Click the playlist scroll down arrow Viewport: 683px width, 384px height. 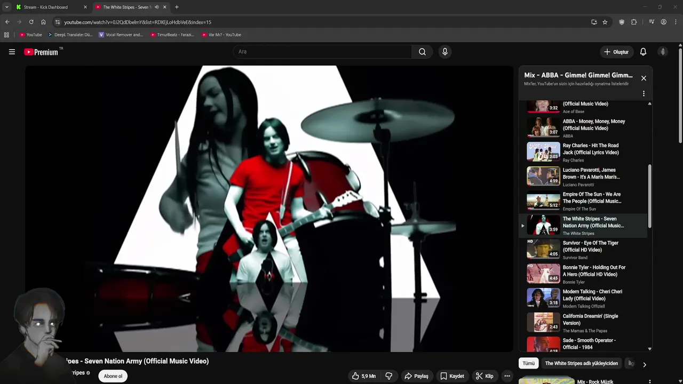click(649, 349)
